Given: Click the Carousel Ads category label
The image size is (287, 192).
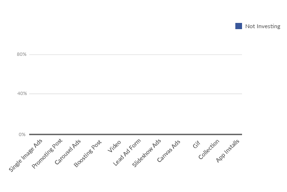Looking at the screenshot, I should [67, 152].
